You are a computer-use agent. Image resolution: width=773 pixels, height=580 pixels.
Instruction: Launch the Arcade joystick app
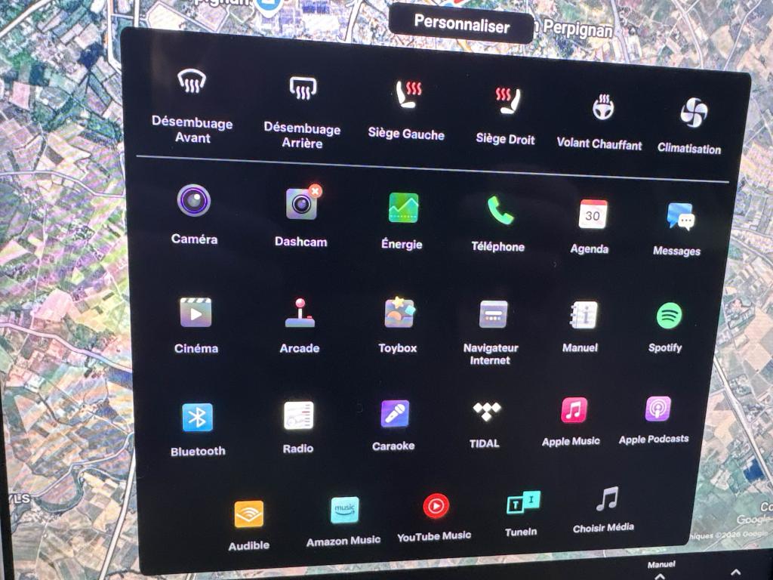pos(300,313)
